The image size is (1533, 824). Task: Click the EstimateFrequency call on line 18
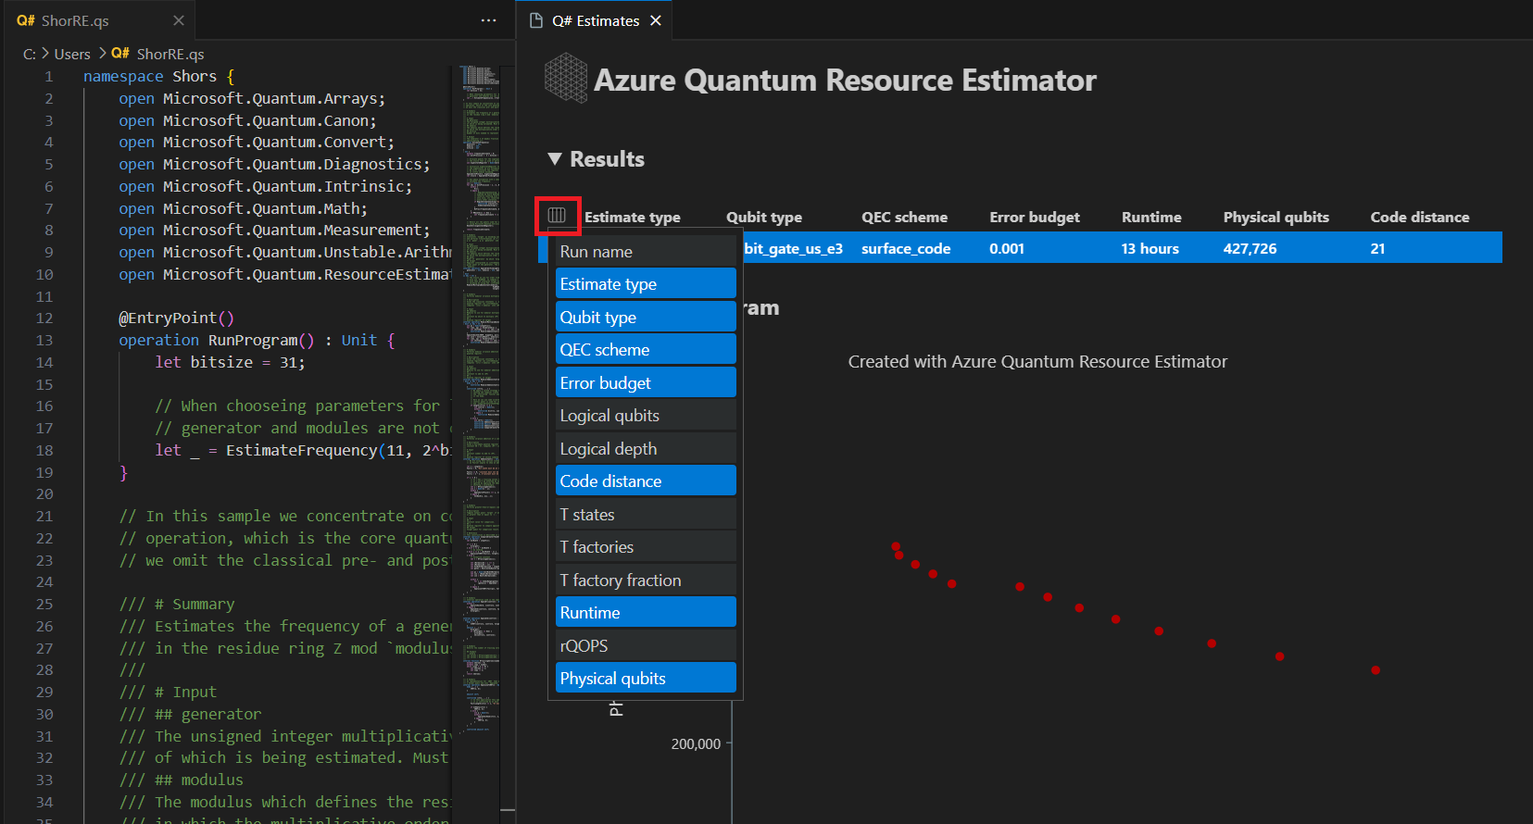point(301,450)
